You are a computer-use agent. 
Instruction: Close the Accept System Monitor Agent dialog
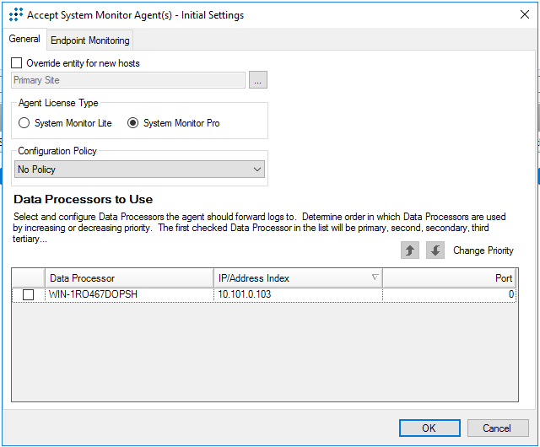523,14
